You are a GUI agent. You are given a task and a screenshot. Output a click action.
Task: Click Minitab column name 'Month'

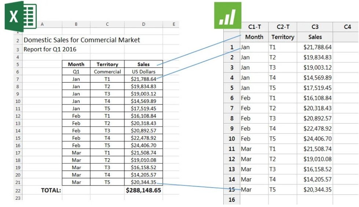point(254,37)
